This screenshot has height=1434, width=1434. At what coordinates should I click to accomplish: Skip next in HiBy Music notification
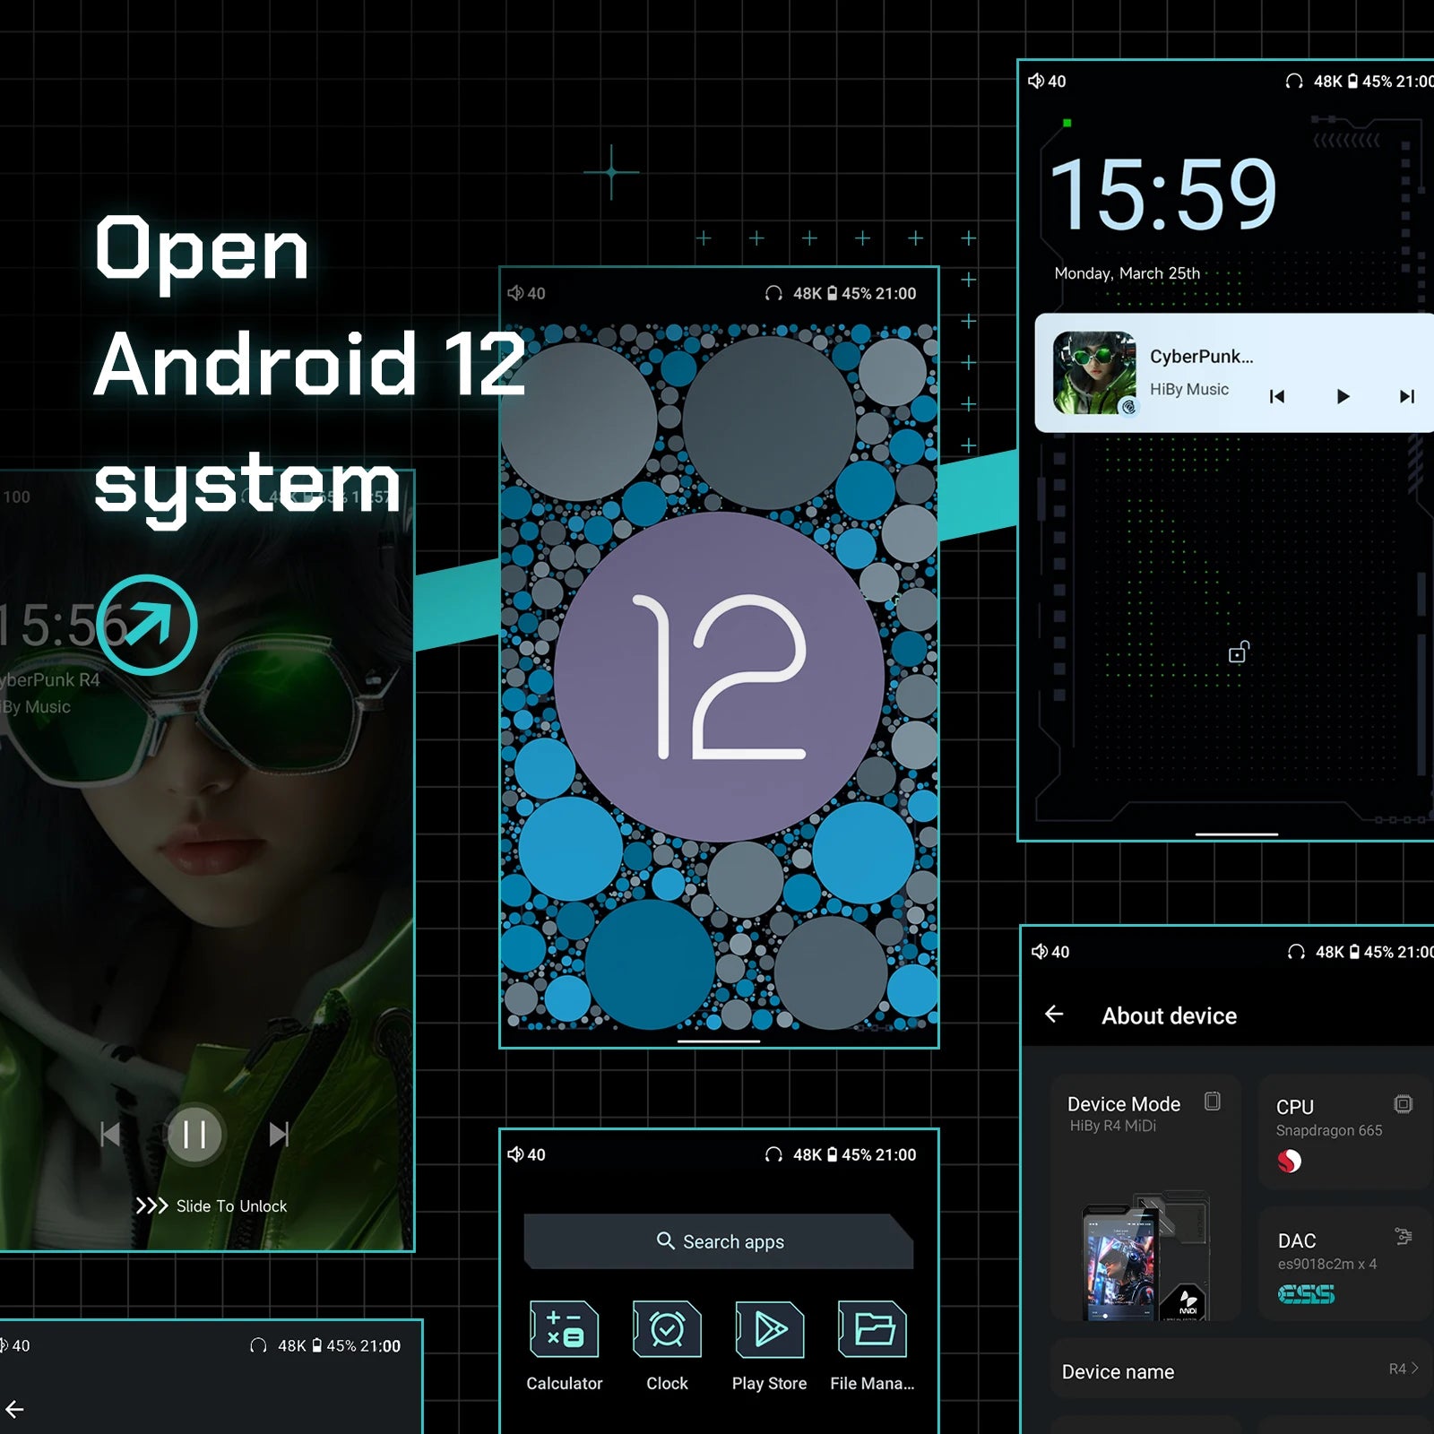(1406, 396)
